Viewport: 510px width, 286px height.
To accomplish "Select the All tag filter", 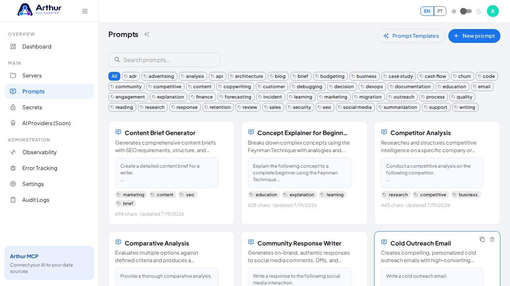I will click(x=114, y=76).
